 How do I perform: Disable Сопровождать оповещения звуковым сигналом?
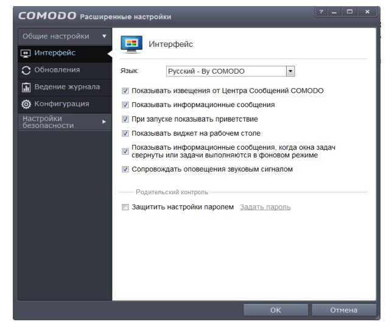[125, 169]
